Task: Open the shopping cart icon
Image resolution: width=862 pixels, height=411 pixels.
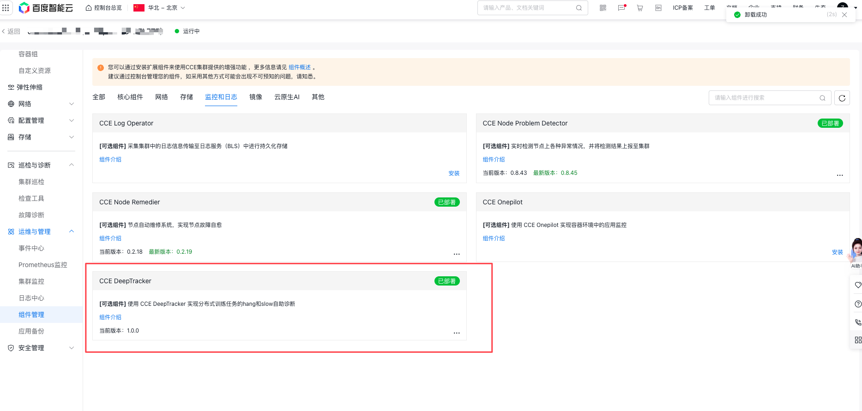Action: (x=639, y=8)
